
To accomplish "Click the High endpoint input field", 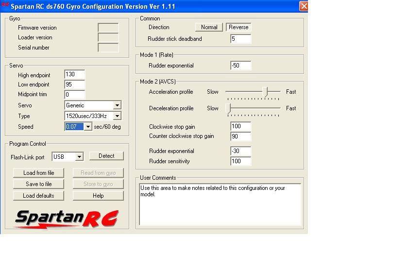I will pyautogui.click(x=74, y=75).
